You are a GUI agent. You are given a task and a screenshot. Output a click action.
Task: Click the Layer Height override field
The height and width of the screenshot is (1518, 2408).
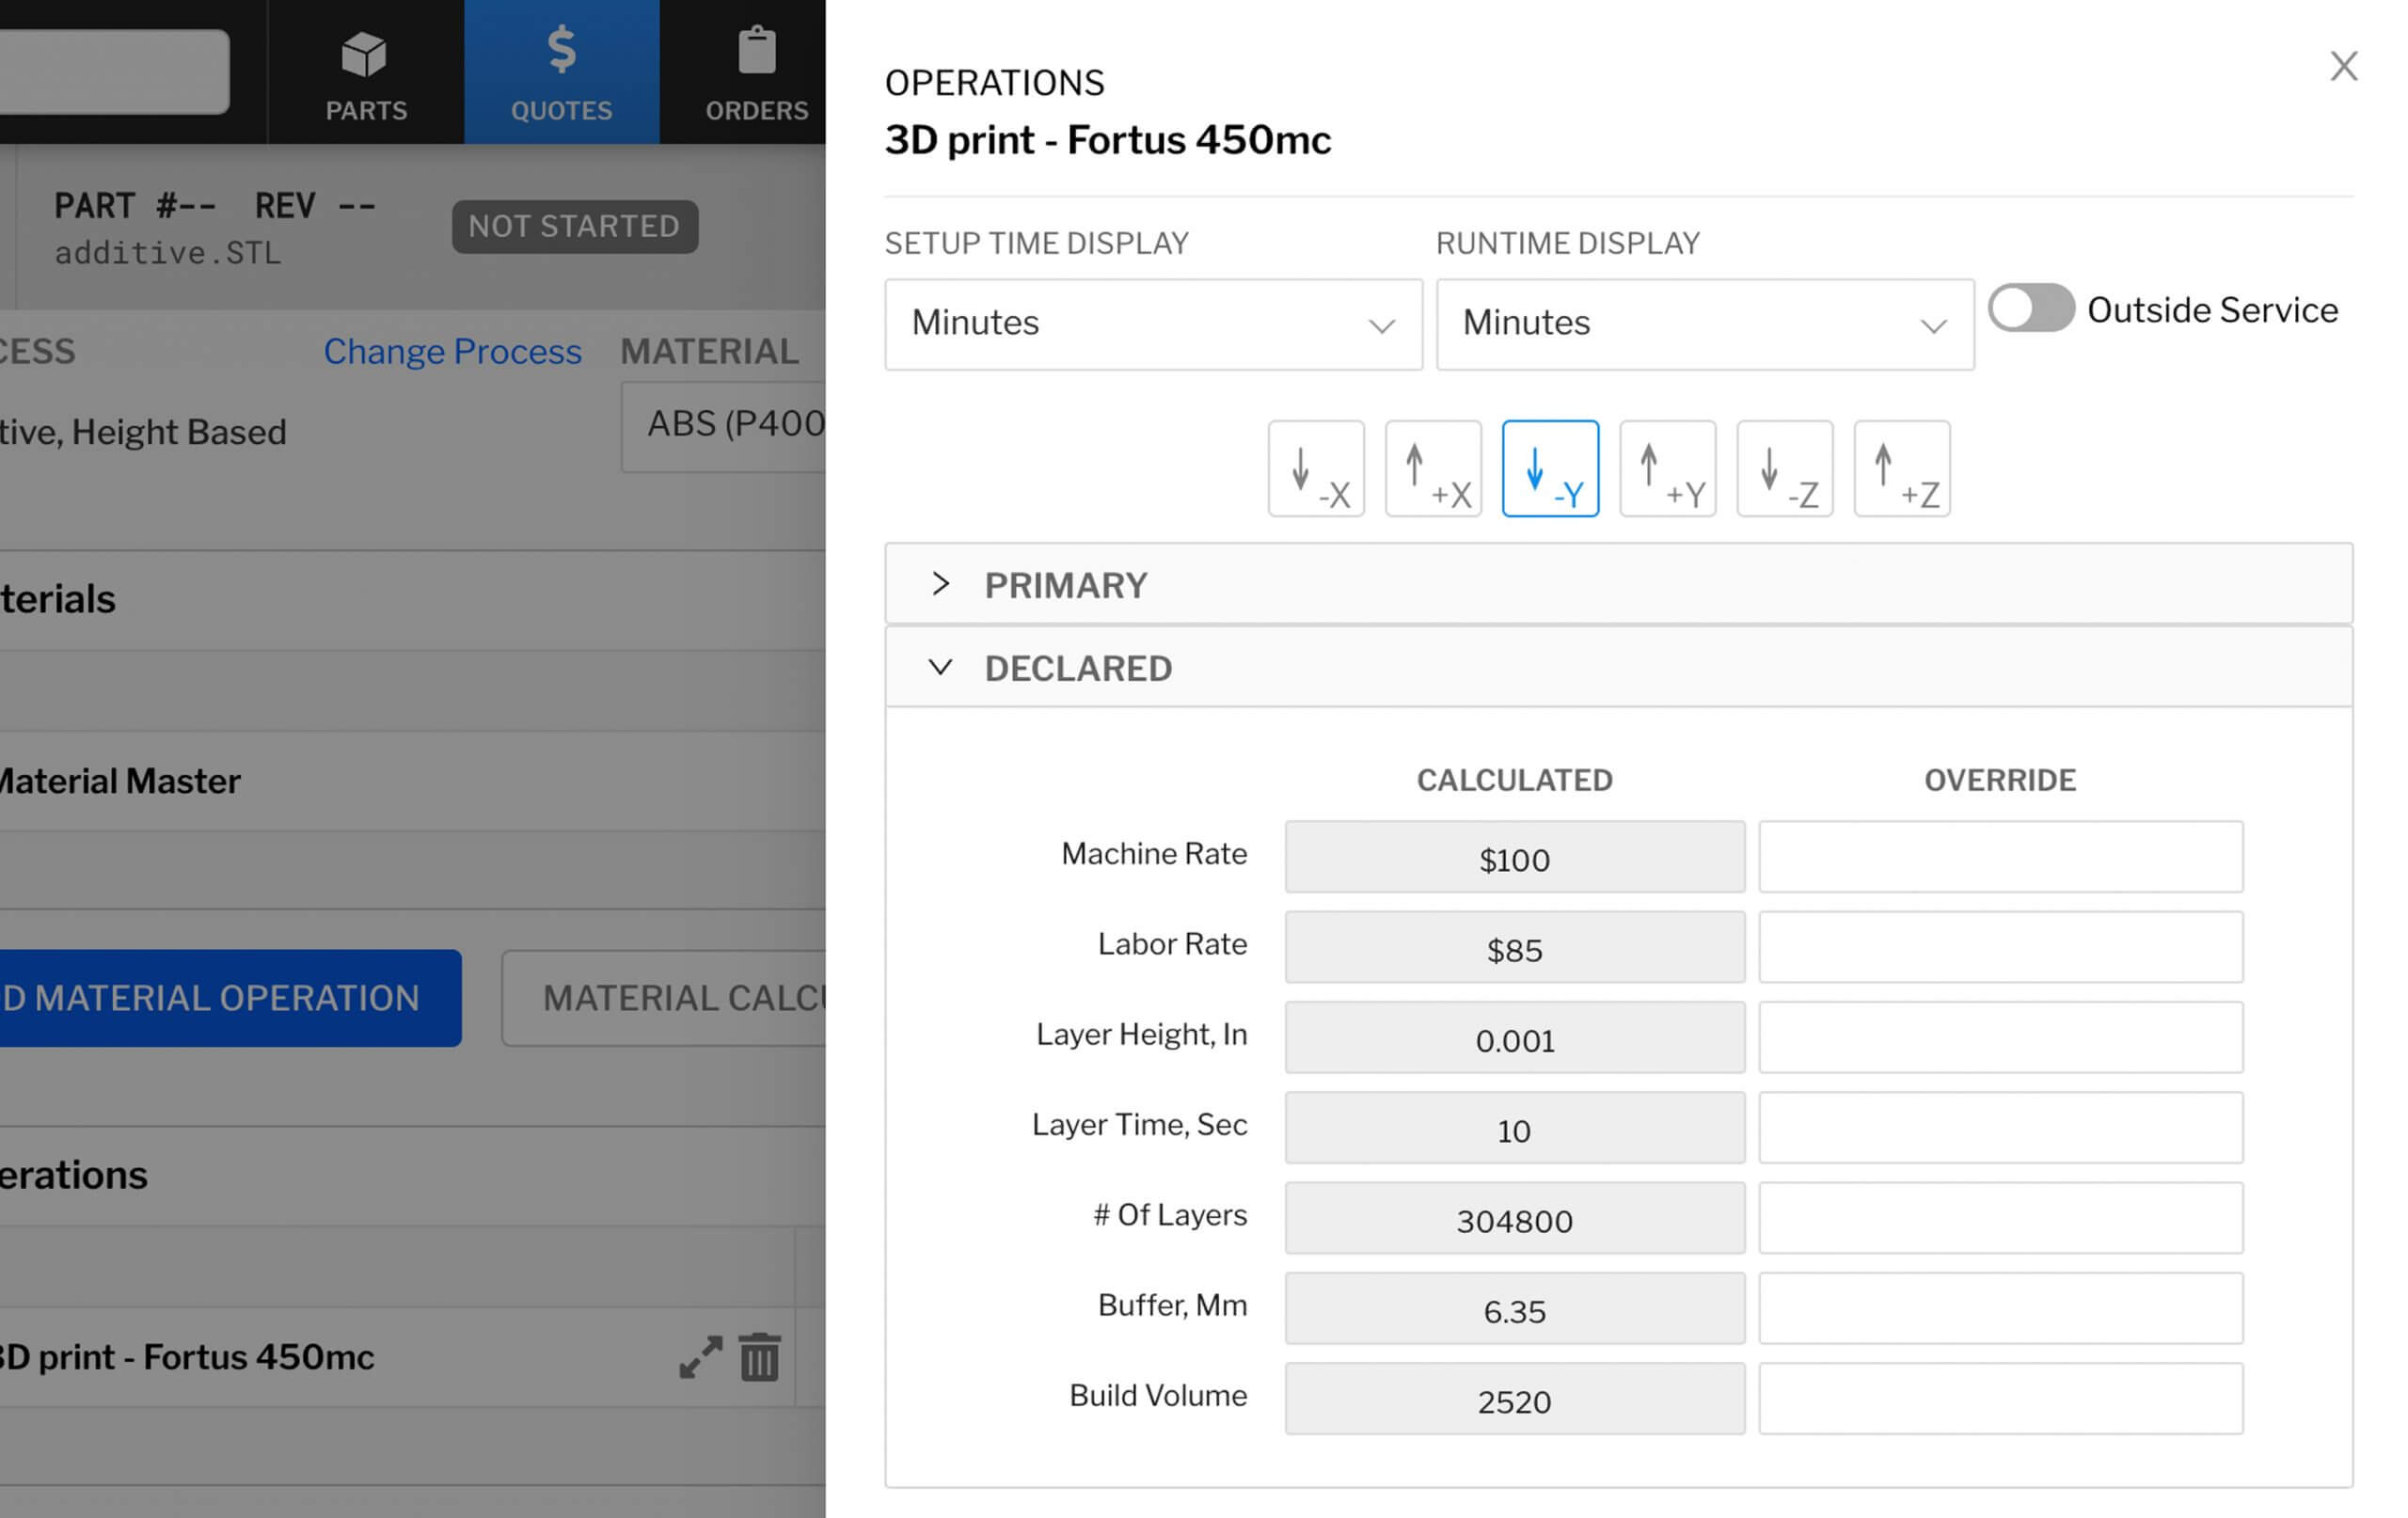pyautogui.click(x=2000, y=1037)
